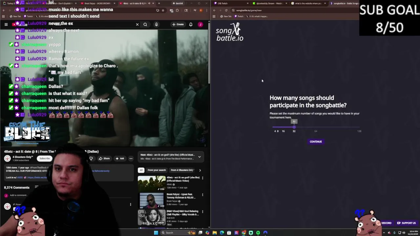Share the 4Batz video
The width and height of the screenshot is (420, 236).
tap(104, 158)
